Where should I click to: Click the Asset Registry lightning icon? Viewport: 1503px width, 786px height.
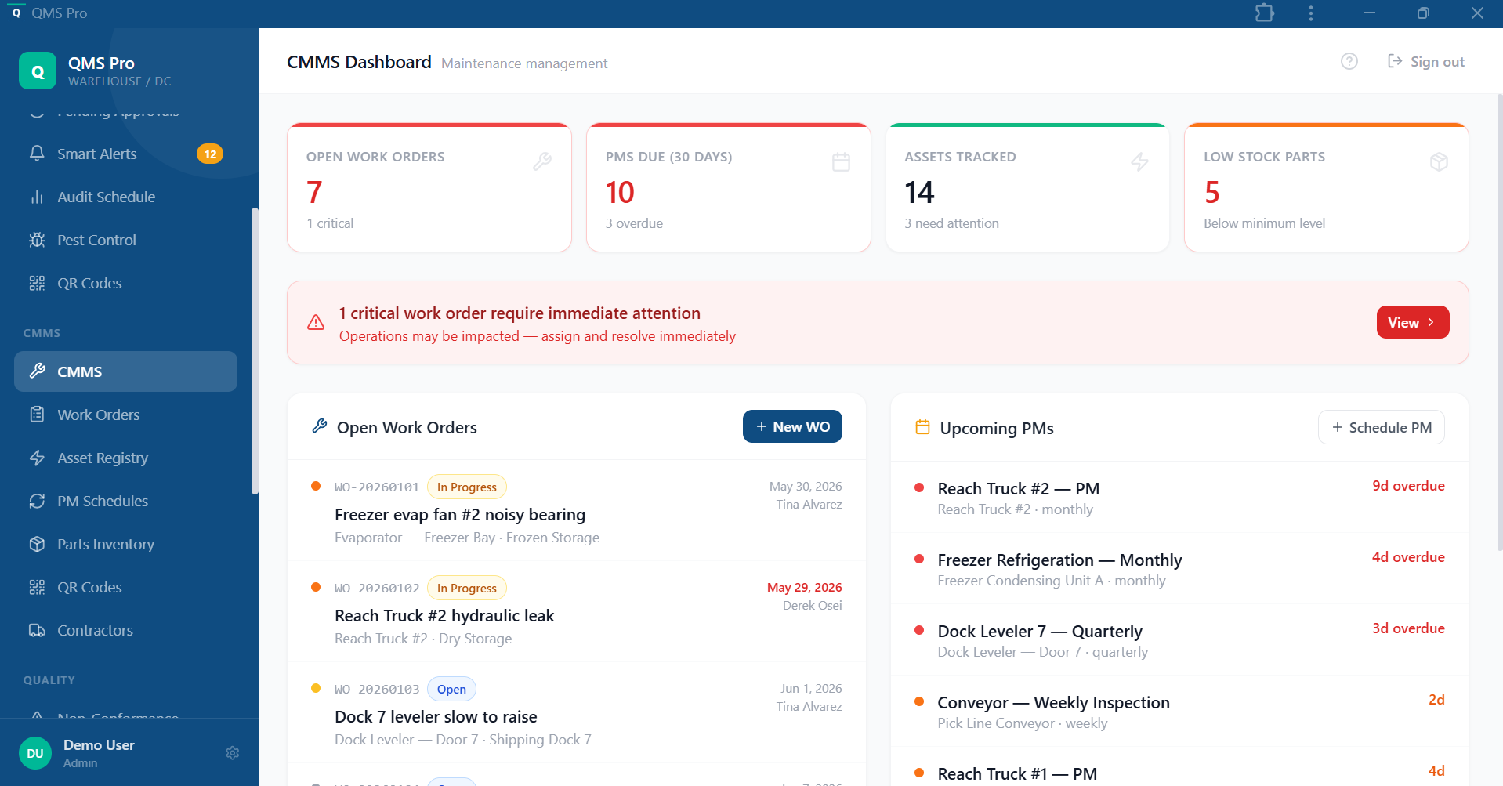click(x=37, y=458)
